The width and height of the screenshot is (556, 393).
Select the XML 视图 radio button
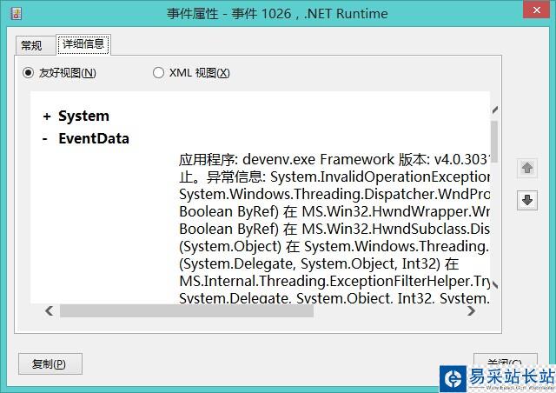[x=158, y=73]
